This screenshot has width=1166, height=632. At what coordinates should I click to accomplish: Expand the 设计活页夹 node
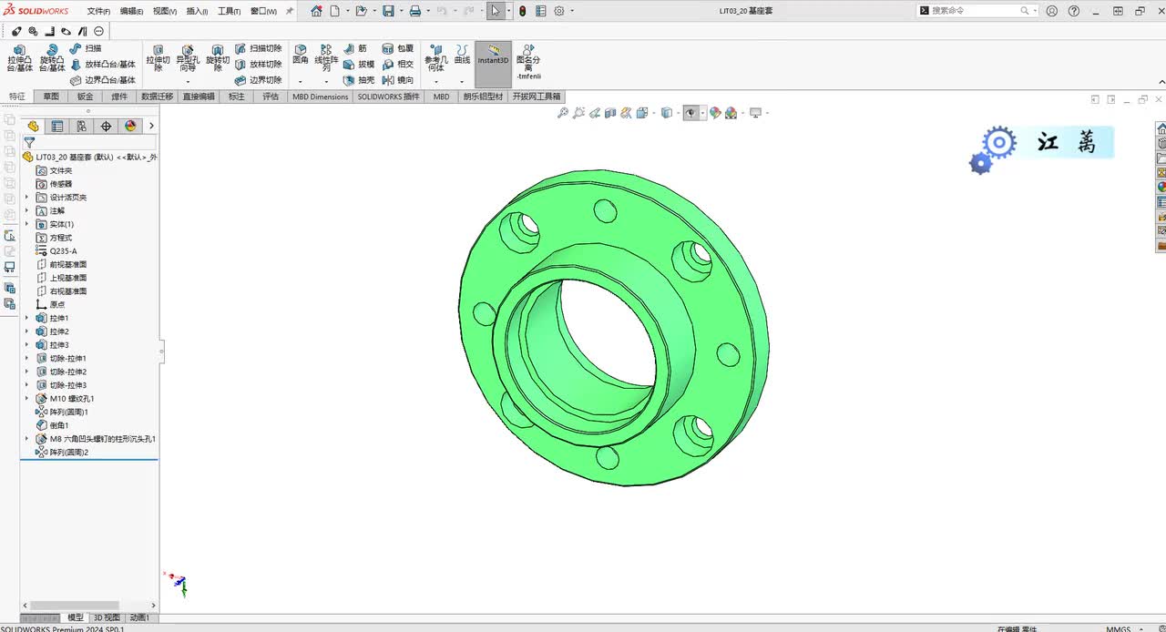26,198
